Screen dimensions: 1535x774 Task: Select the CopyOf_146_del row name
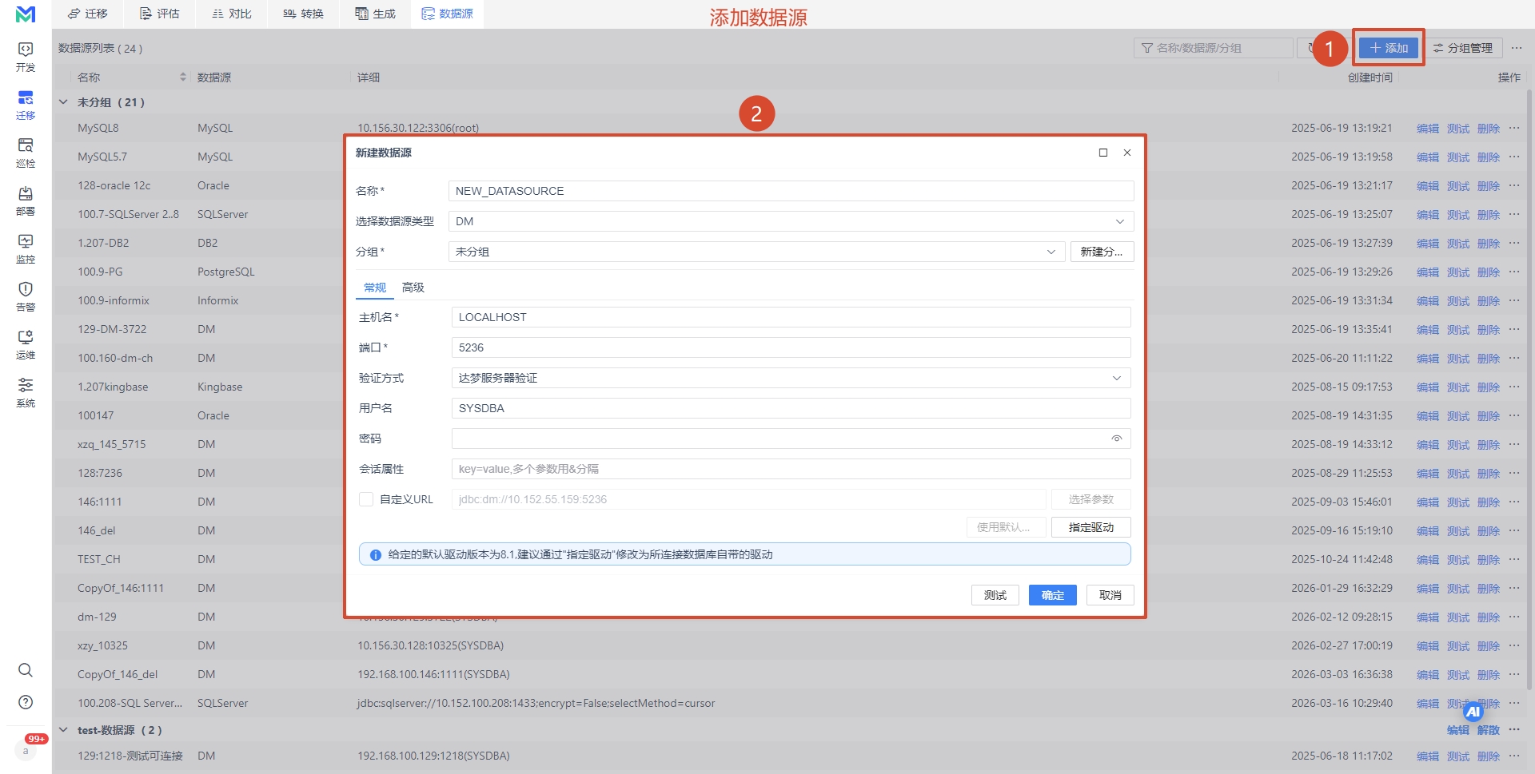(x=118, y=674)
